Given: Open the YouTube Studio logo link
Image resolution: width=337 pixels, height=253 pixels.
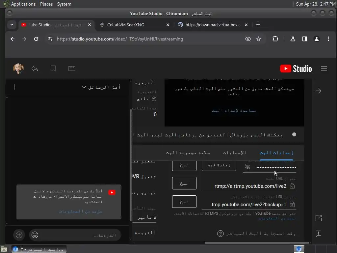Looking at the screenshot, I should 296,69.
